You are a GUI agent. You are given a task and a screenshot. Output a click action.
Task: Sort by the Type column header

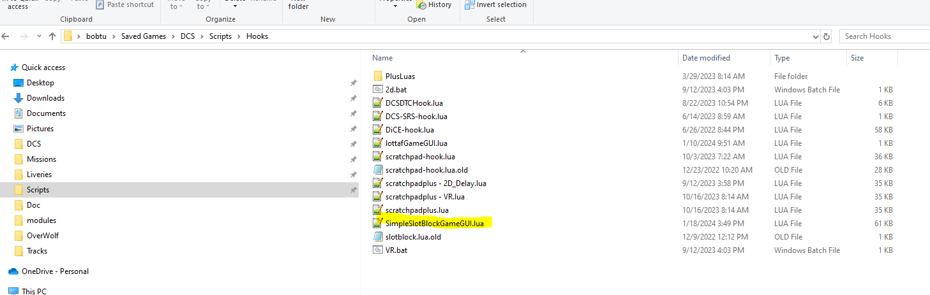[x=782, y=58]
